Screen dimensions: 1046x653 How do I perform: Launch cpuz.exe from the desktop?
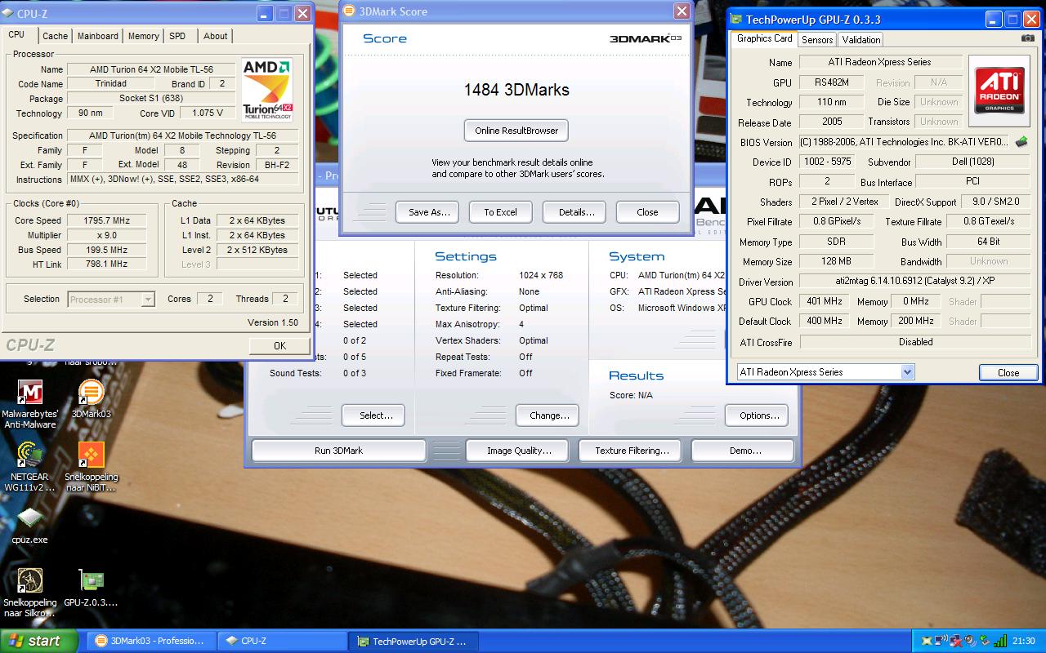point(29,525)
